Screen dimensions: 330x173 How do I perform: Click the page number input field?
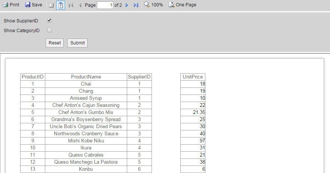[x=105, y=5]
